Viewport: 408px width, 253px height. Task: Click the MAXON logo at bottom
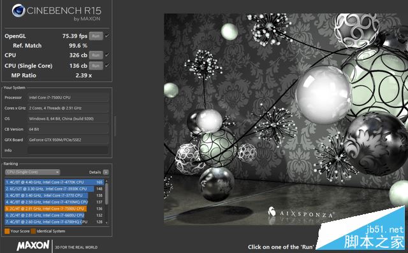tap(33, 245)
